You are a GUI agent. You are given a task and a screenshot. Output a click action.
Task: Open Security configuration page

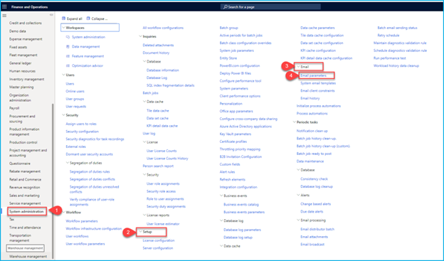(82, 132)
